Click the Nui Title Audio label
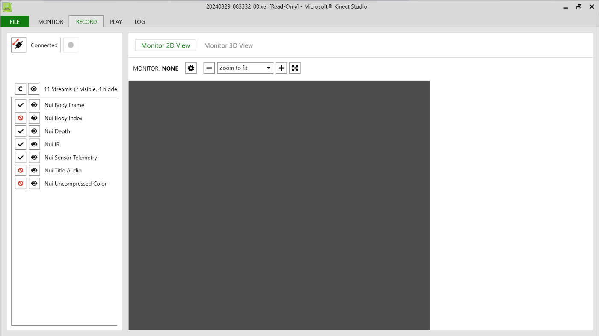The width and height of the screenshot is (599, 336). point(63,170)
